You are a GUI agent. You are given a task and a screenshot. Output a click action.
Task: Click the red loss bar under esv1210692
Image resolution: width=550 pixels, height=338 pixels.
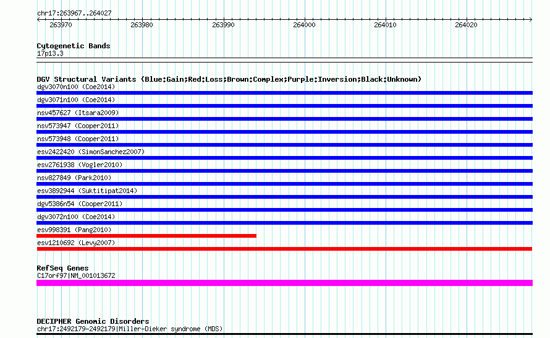[x=284, y=249]
